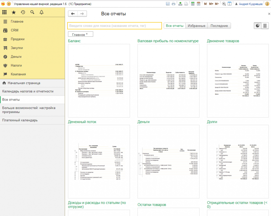Click the notifications bell icon
Screen dimensions: 271x216
41,12
